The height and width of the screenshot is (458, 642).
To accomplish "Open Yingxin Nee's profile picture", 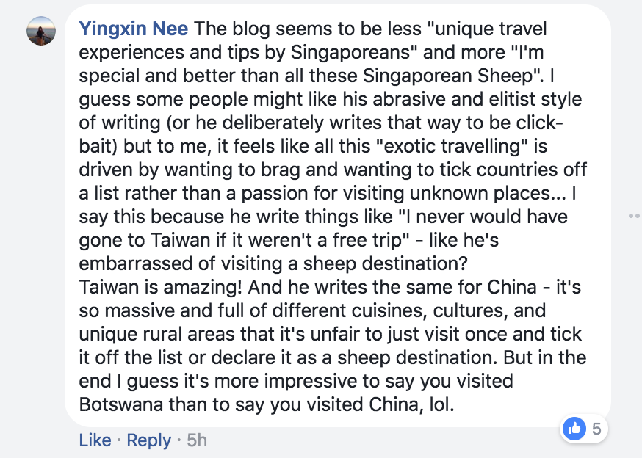I will 41,31.
